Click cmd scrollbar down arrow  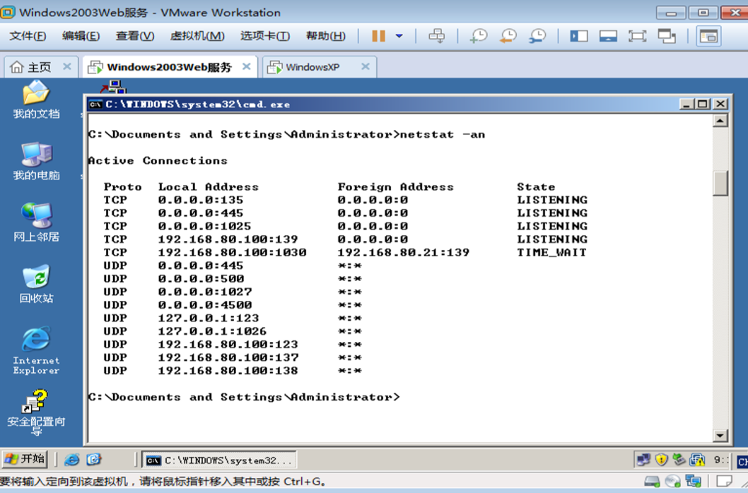coord(720,435)
